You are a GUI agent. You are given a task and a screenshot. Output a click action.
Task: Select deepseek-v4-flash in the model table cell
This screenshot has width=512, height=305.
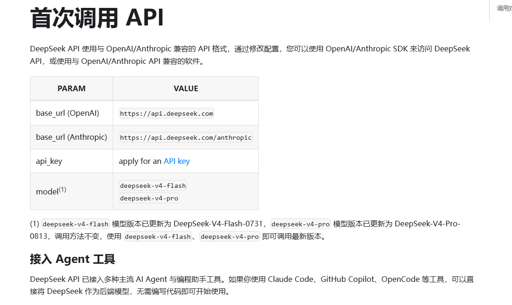point(153,186)
